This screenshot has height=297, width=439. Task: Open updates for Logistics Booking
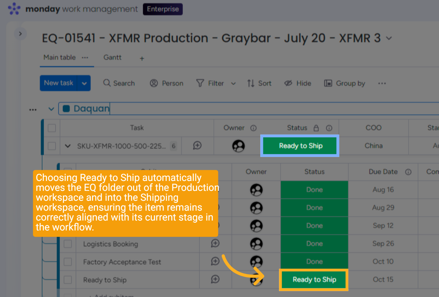coord(215,243)
